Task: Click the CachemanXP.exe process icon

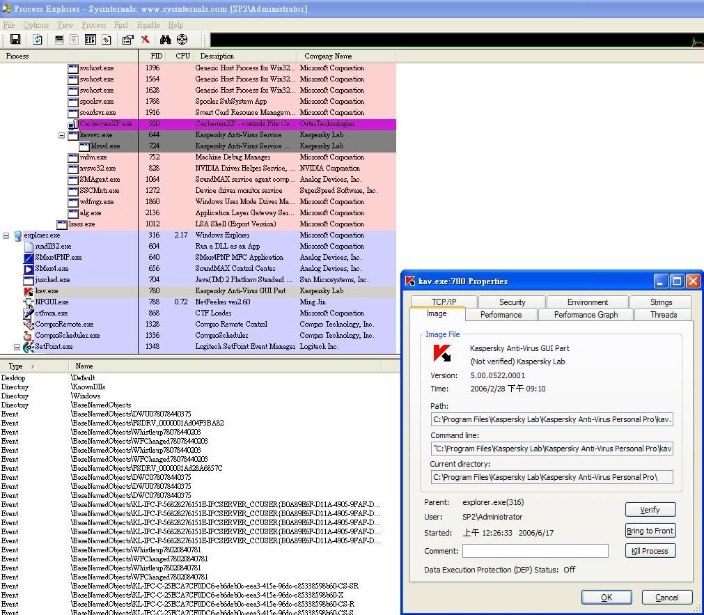Action: pos(73,124)
